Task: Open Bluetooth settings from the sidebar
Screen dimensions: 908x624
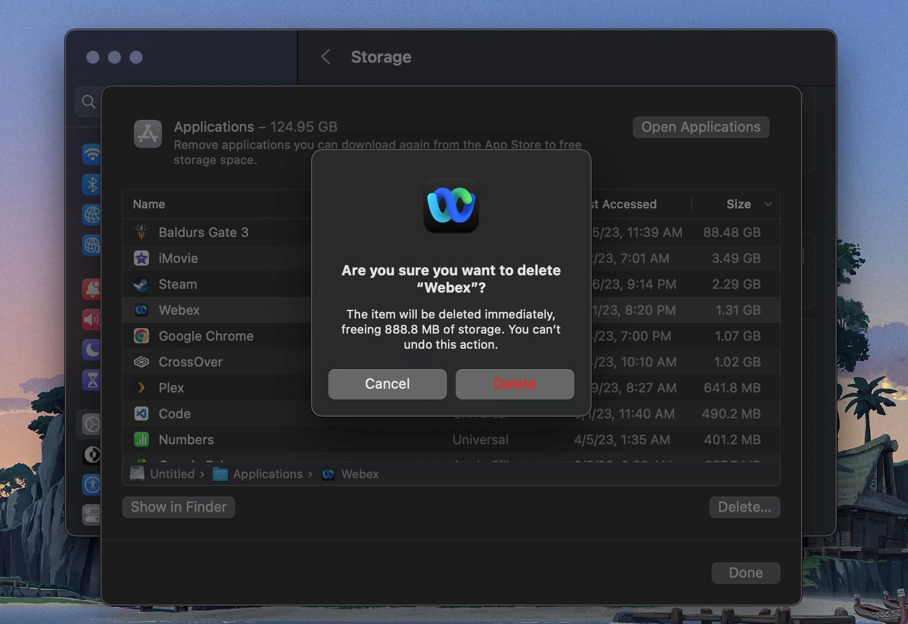Action: pos(92,185)
